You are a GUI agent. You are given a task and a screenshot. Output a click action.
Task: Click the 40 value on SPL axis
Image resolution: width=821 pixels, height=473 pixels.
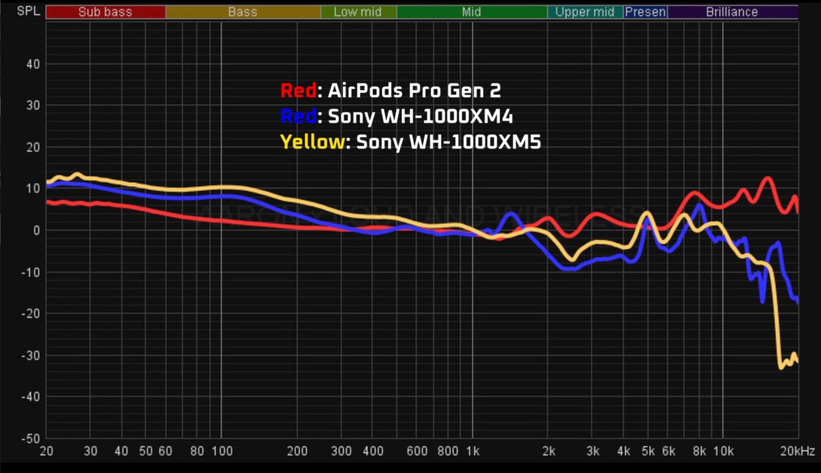click(32, 64)
